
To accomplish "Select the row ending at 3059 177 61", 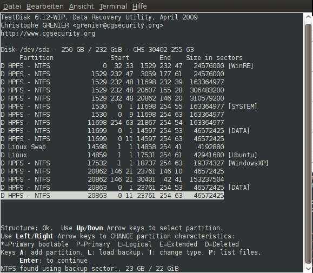I will click(x=112, y=74).
